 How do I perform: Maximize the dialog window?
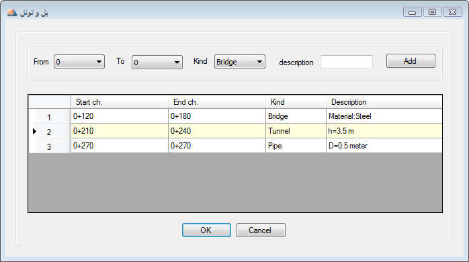click(x=432, y=11)
